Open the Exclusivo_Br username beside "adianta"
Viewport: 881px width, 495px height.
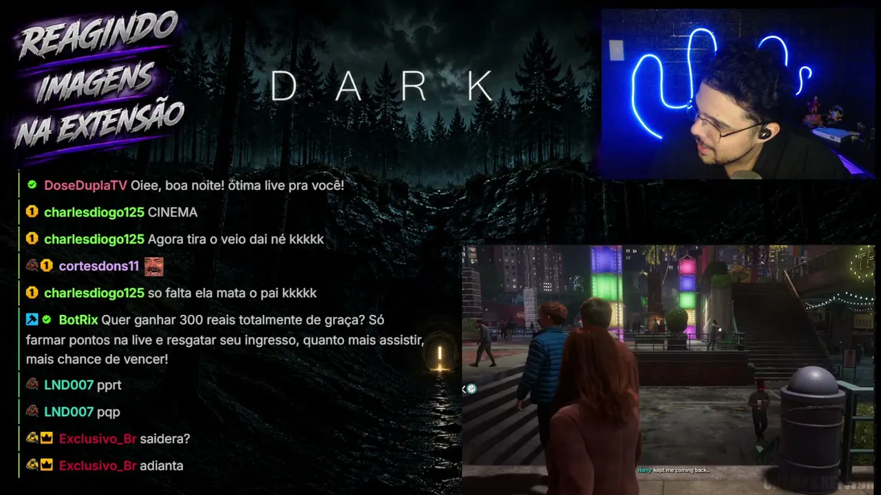(x=98, y=465)
